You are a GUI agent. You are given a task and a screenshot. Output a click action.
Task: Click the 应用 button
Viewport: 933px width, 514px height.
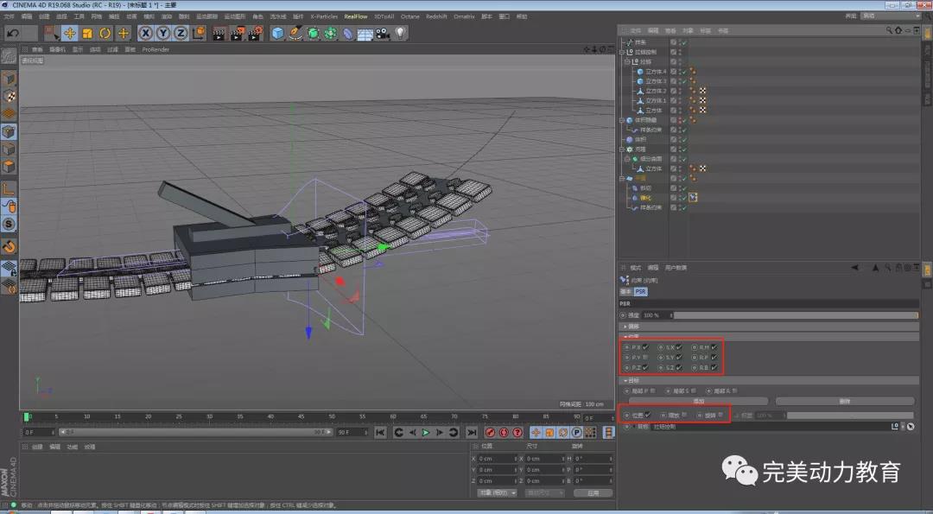[593, 492]
